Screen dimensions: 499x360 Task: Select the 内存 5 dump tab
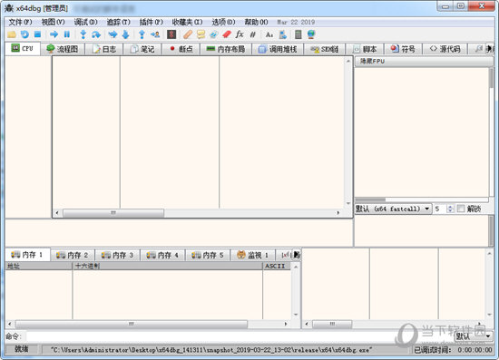coord(208,255)
